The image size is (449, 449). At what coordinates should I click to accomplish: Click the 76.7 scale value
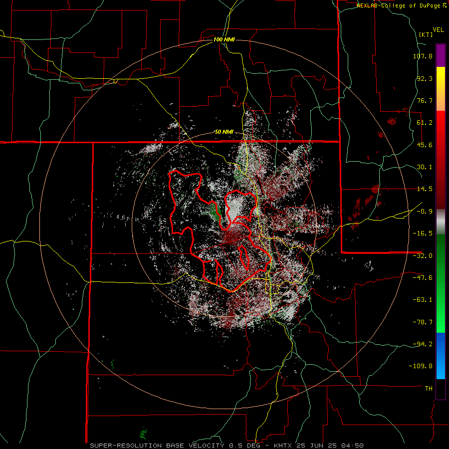(x=425, y=100)
